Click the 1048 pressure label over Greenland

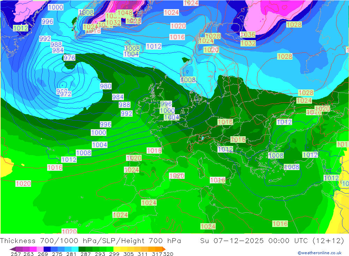coord(125,13)
